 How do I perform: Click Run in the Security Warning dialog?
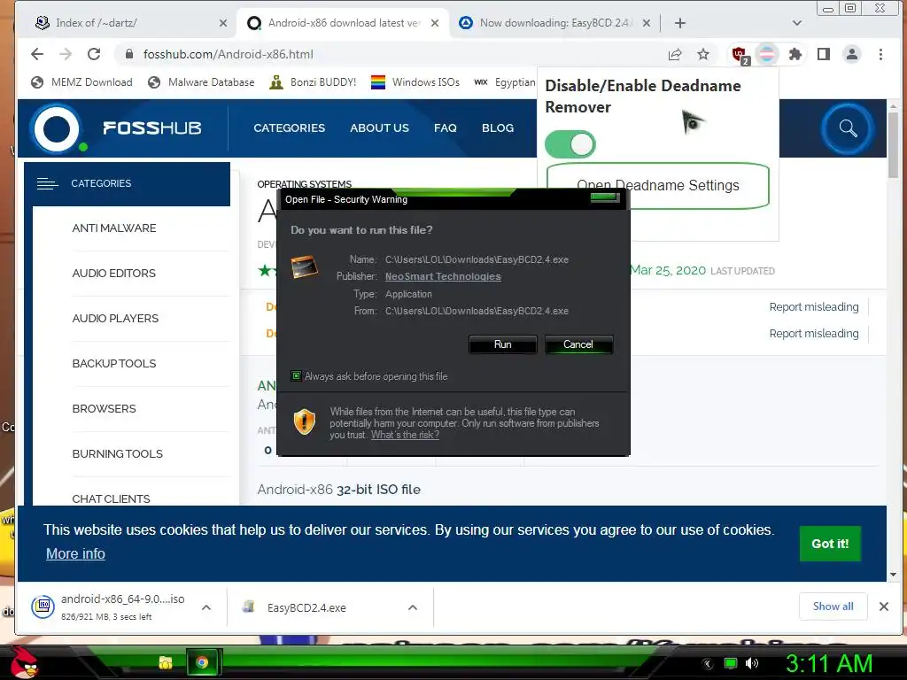503,344
